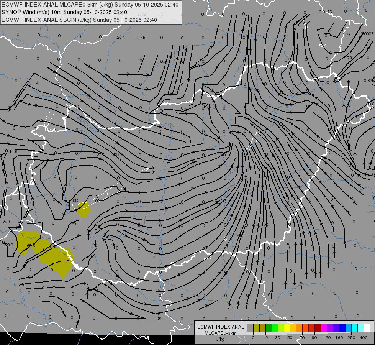Click the white swatch ending the legend
Viewport: 375px width, 345px height.
(x=367, y=328)
